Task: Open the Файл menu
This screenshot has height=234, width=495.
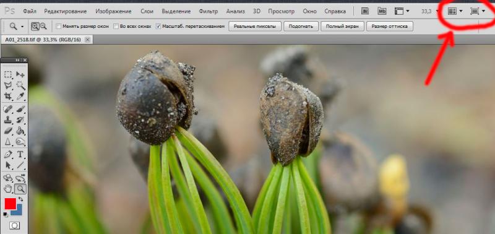Action: coord(29,11)
